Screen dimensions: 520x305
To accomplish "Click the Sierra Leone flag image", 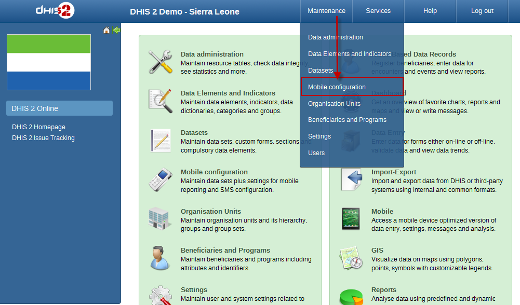I will pos(49,62).
